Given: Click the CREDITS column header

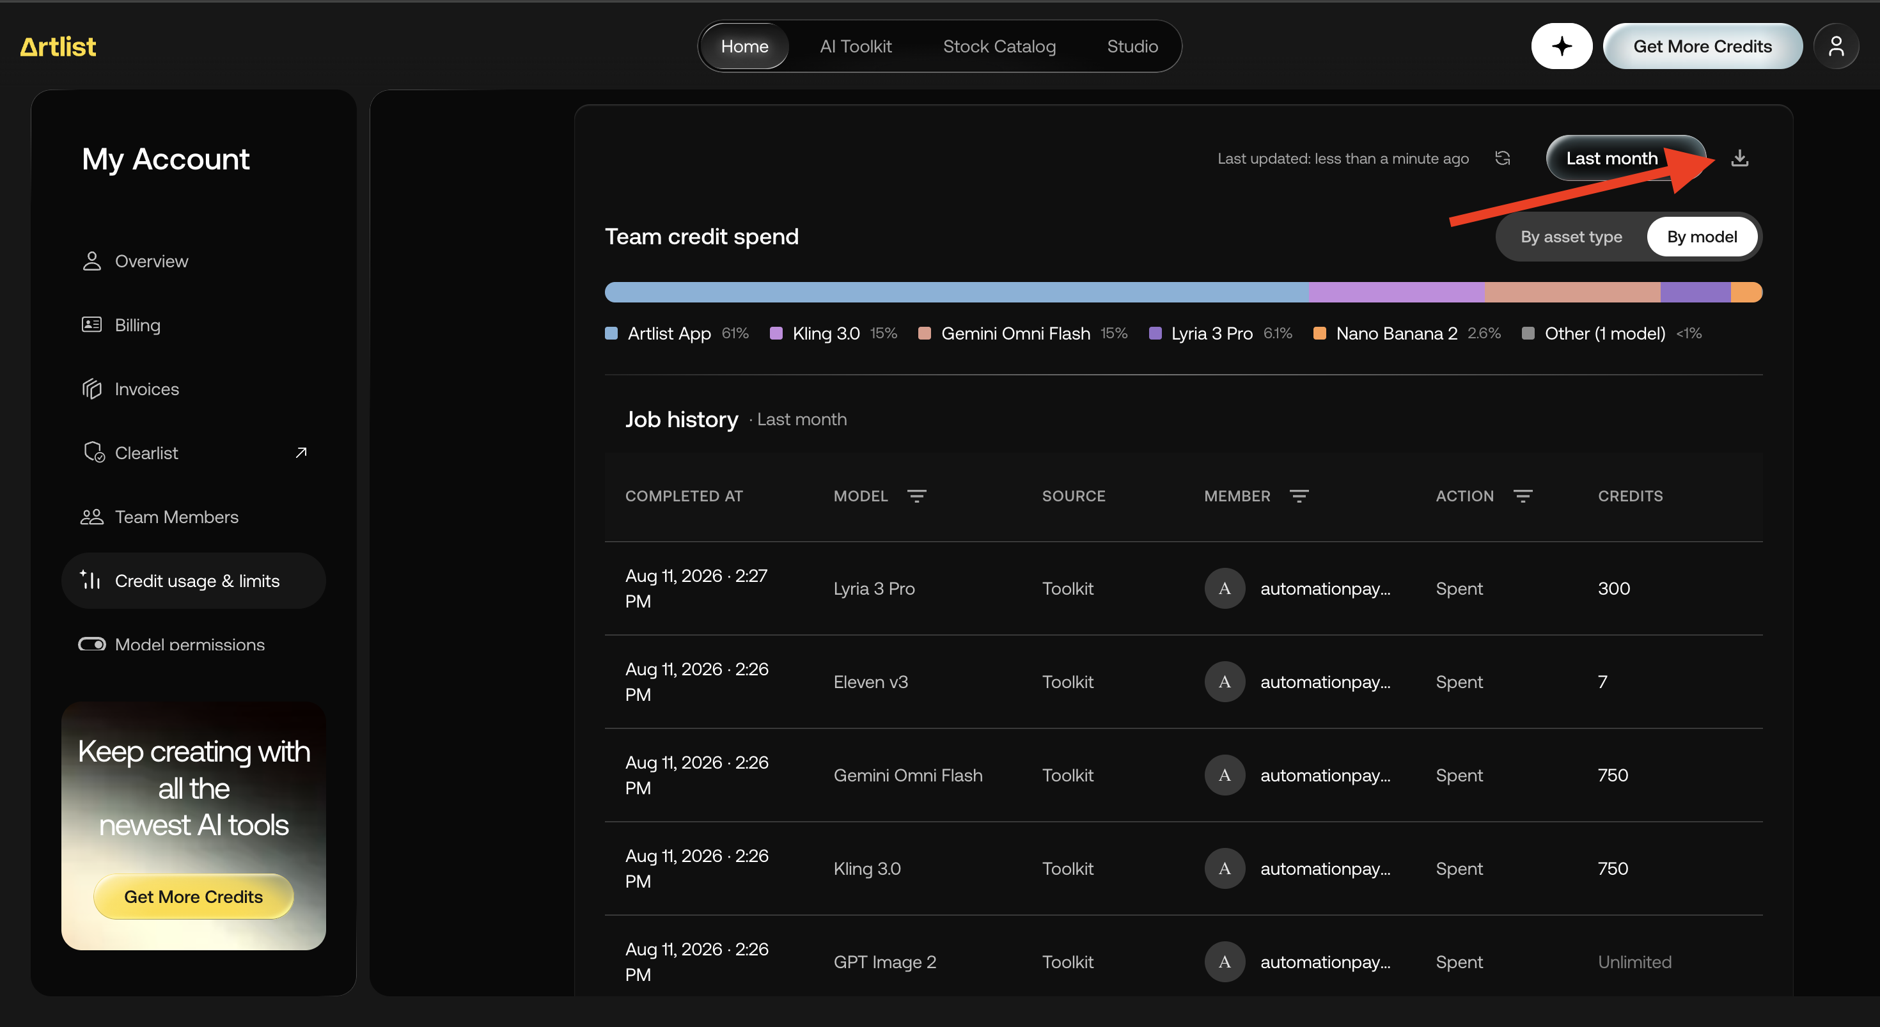Looking at the screenshot, I should coord(1630,496).
